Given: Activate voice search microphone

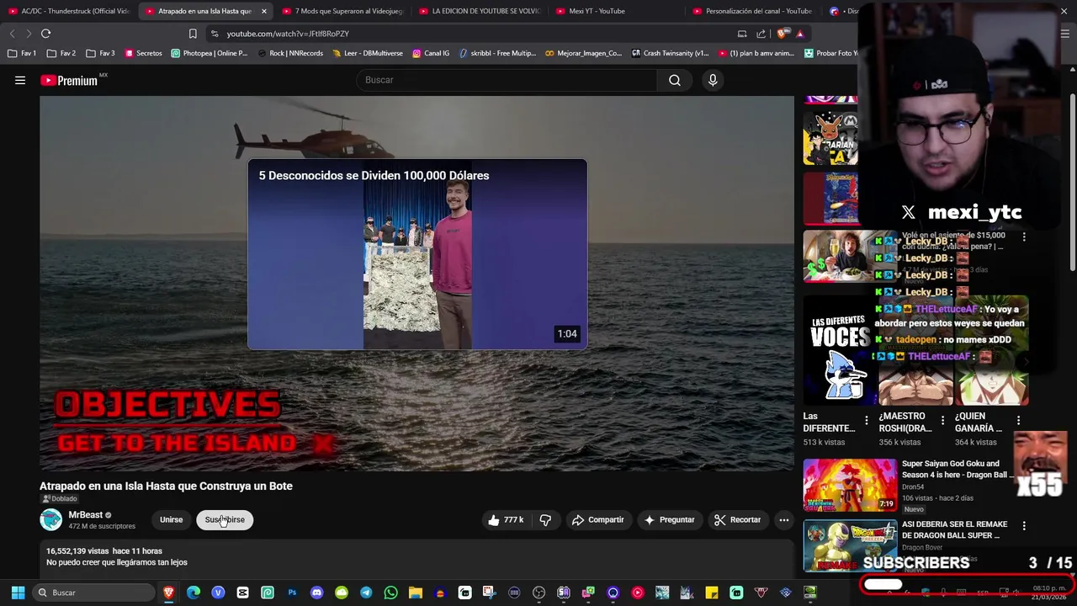Looking at the screenshot, I should 713,80.
